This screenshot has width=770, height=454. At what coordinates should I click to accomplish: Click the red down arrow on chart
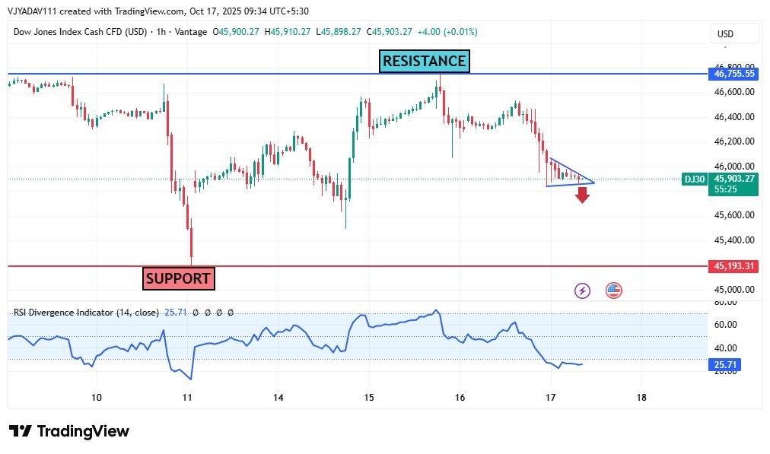point(582,195)
